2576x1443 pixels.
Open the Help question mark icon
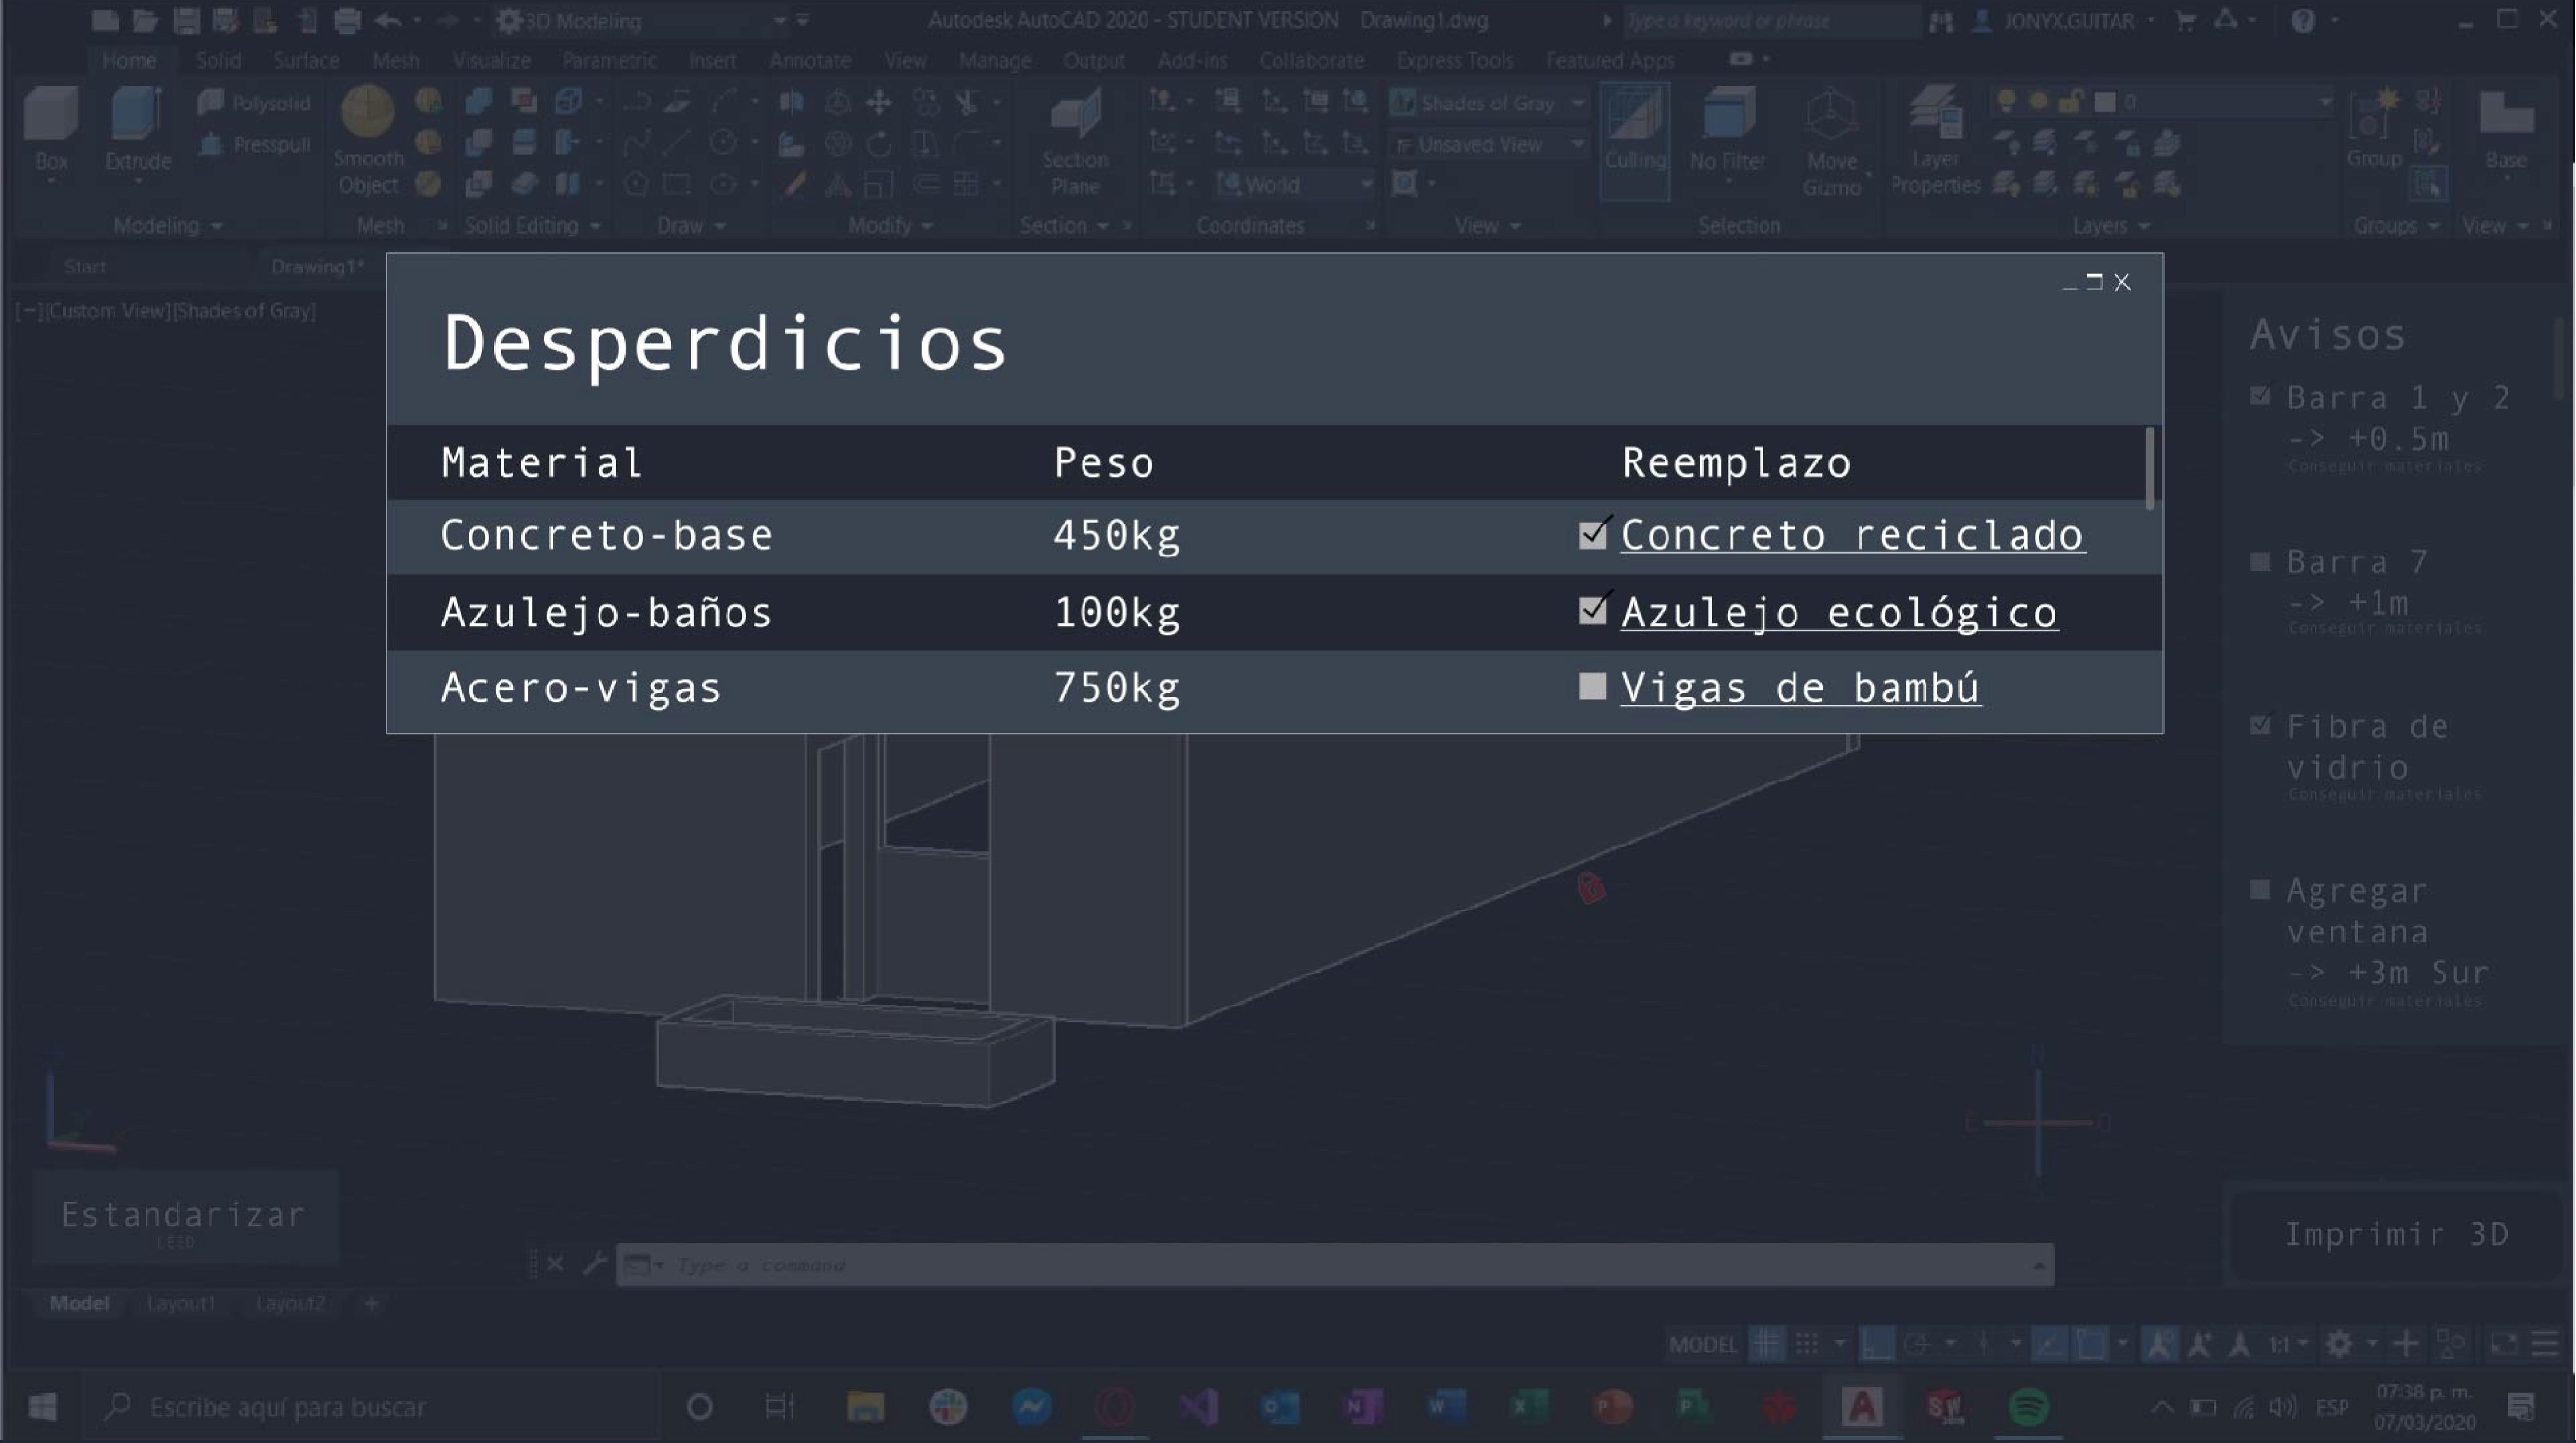[2303, 20]
